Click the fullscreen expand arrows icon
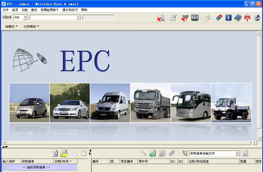The image size is (263, 172). [195, 18]
